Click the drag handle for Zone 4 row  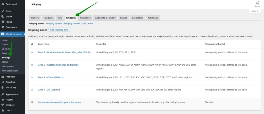pyautogui.click(x=32, y=77)
